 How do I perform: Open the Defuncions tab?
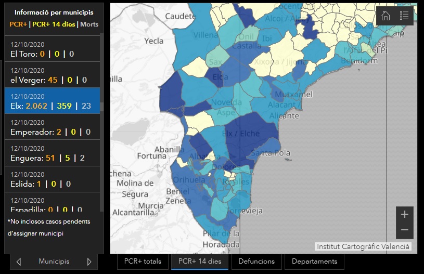pos(256,262)
